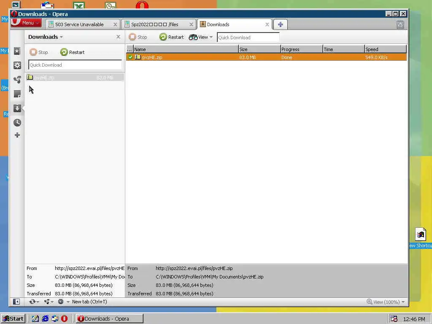Open Bookmarks panel star icon
The image size is (432, 324).
17,51
